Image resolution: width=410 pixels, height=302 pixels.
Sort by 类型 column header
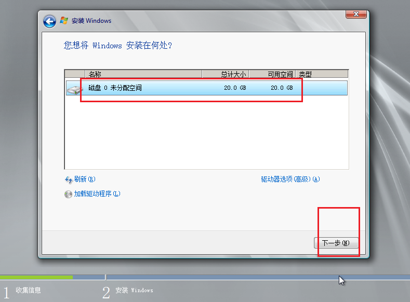click(322, 74)
